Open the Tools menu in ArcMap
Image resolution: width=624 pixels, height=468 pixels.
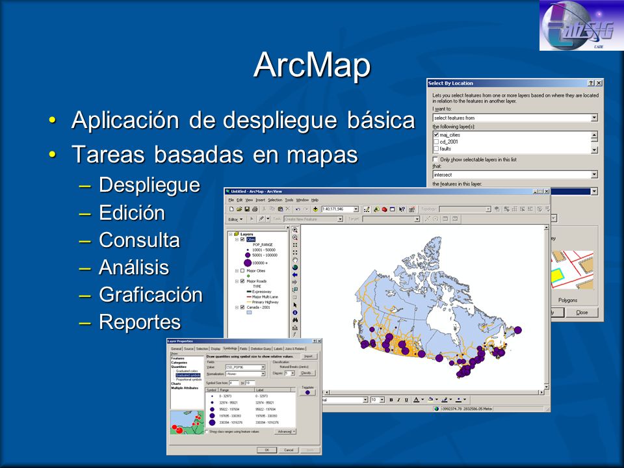tap(289, 200)
